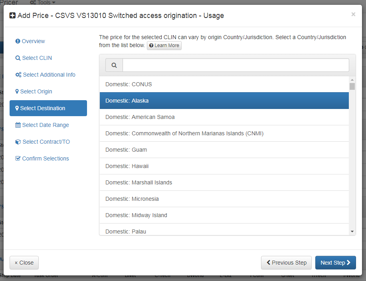Image resolution: width=366 pixels, height=281 pixels.
Task: Click the cube icon on Select Contract/TO step
Action: [x=18, y=142]
